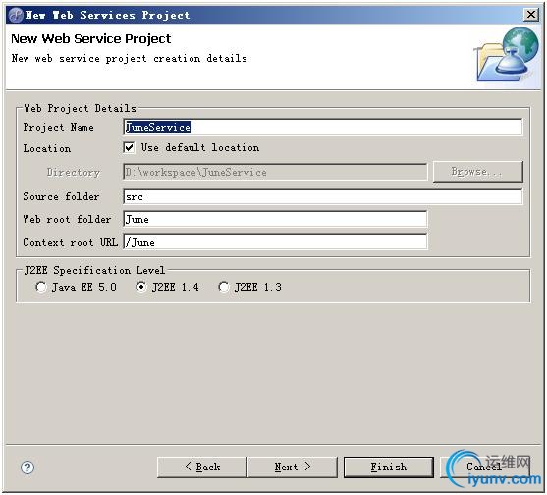The height and width of the screenshot is (495, 547).
Task: Click the 'J2EE Specification Level' group label
Action: pyautogui.click(x=94, y=270)
